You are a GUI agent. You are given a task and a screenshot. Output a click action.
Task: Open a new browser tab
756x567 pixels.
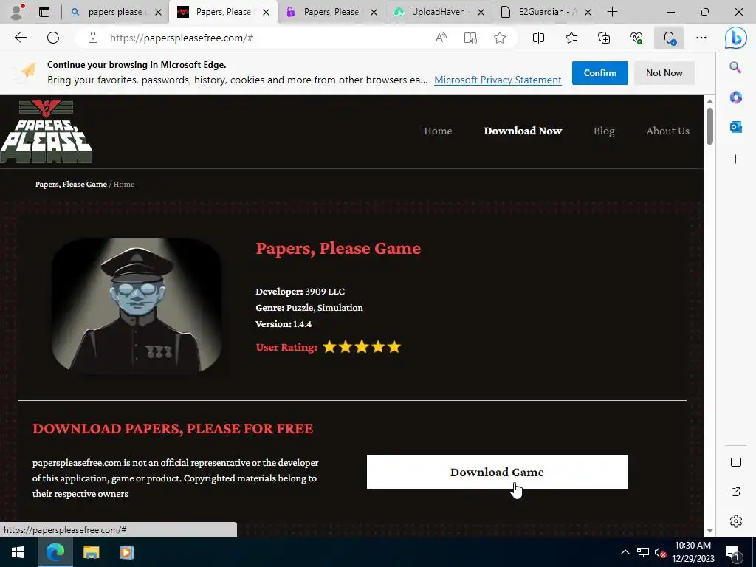(x=612, y=12)
